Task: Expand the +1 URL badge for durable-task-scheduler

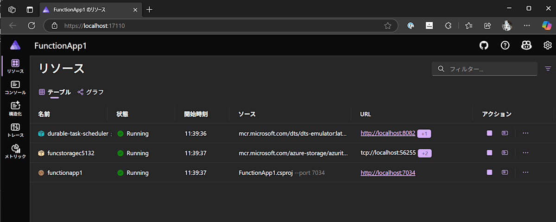Action: pos(424,133)
